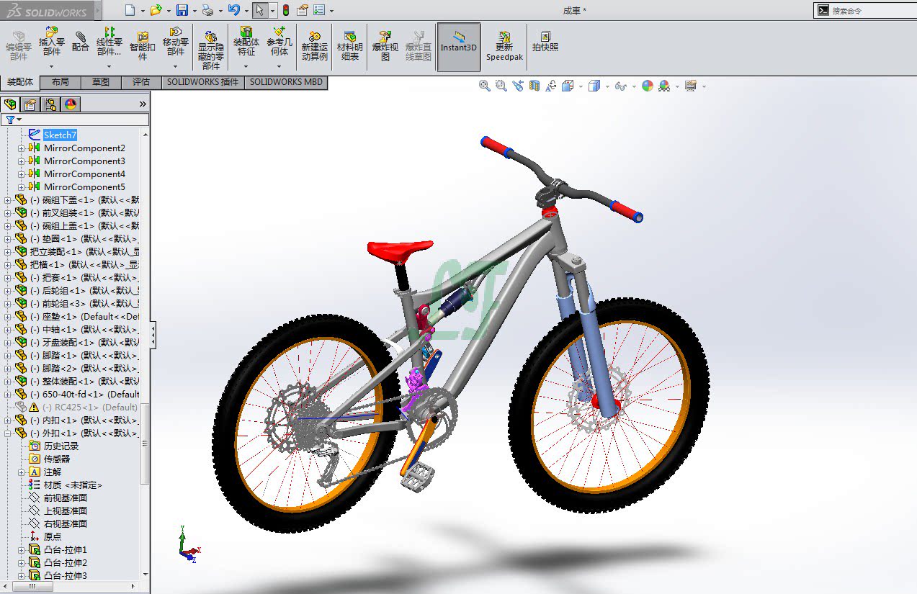Screen dimensions: 917x594
Task: Expand the 前叉组装<1> tree node
Action: click(8, 213)
